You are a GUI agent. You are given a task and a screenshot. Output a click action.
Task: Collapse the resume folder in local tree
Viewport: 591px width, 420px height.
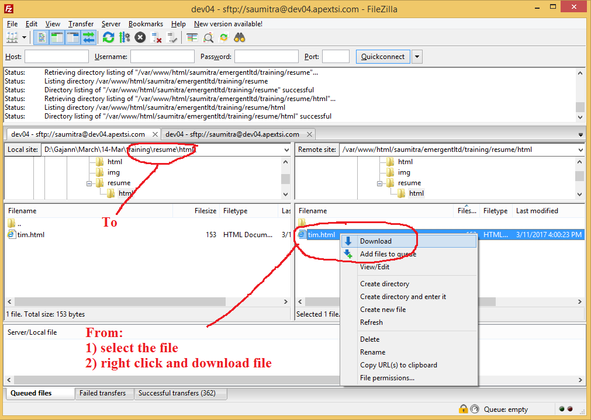coord(89,183)
